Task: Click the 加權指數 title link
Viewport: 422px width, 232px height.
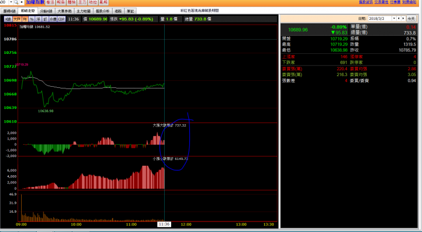Action: [x=35, y=2]
